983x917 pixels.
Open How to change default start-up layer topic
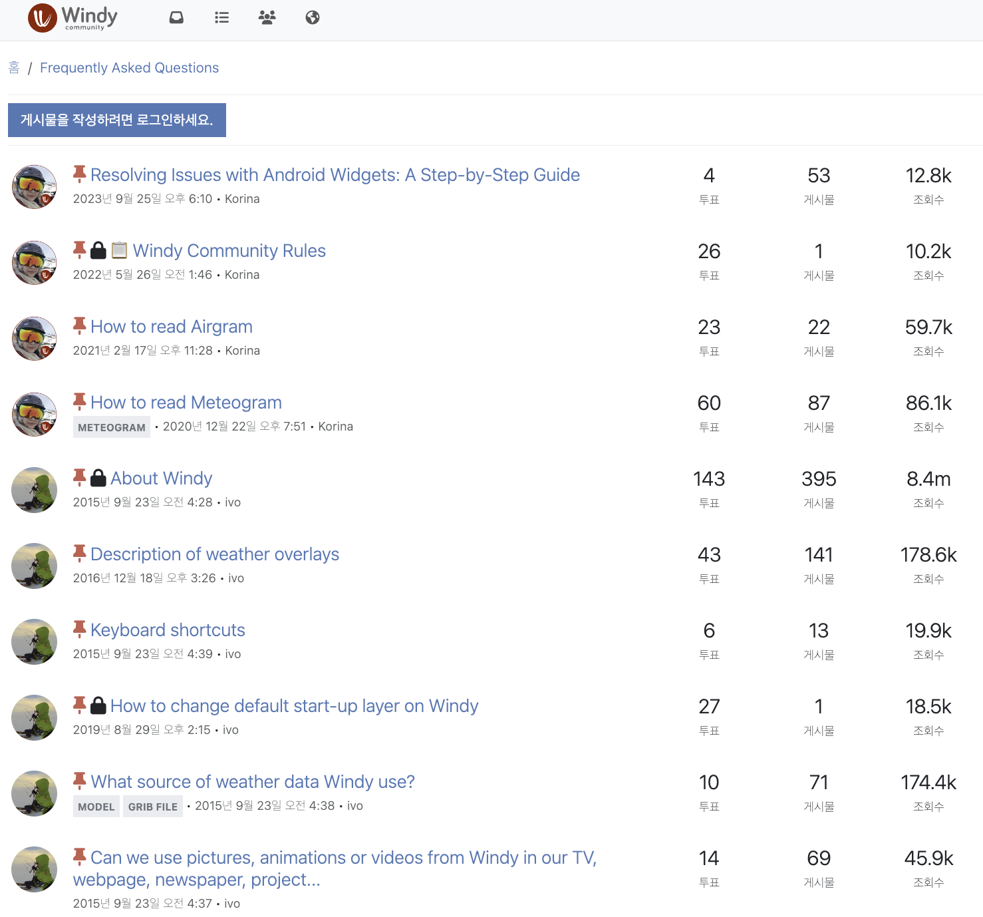pyautogui.click(x=295, y=706)
